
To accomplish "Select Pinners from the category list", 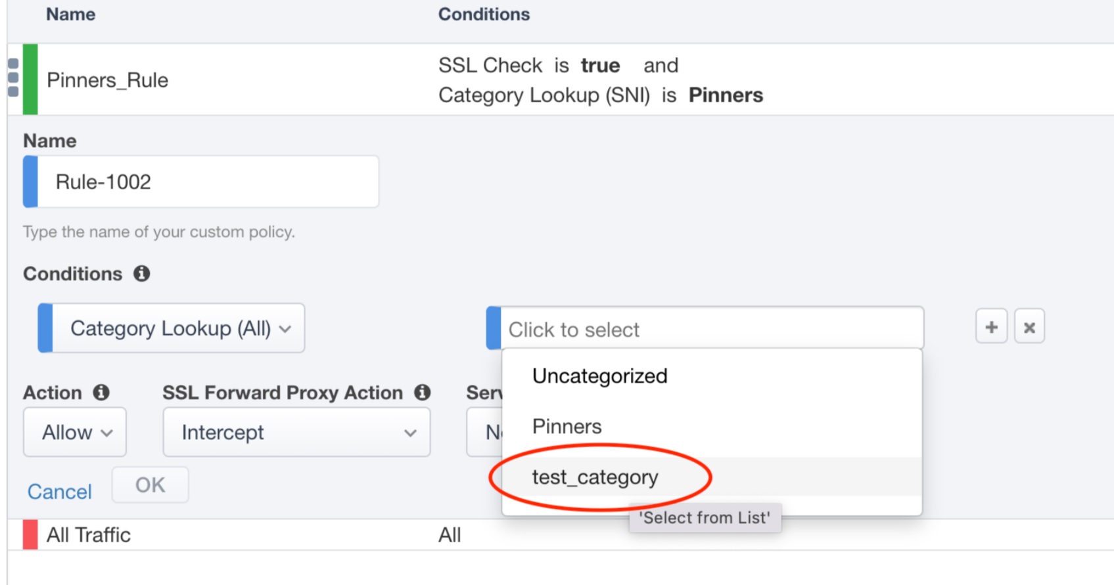I will (x=567, y=426).
